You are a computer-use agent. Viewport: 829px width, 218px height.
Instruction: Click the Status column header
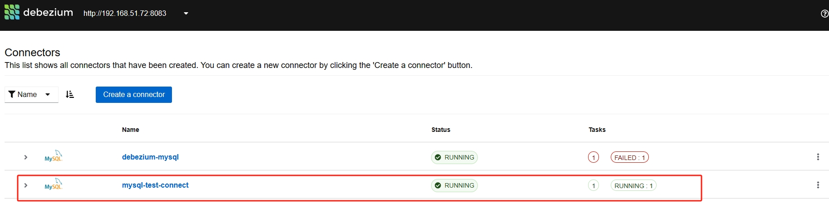click(x=441, y=130)
